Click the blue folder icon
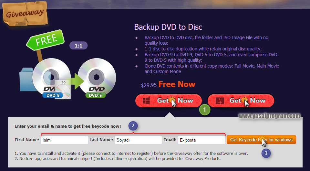 pos(27,80)
